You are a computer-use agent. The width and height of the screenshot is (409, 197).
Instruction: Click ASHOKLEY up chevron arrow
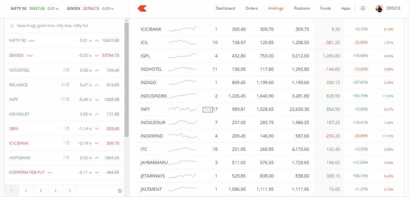click(x=97, y=114)
